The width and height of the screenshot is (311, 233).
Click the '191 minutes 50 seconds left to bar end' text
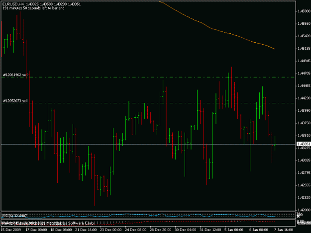coord(33,8)
